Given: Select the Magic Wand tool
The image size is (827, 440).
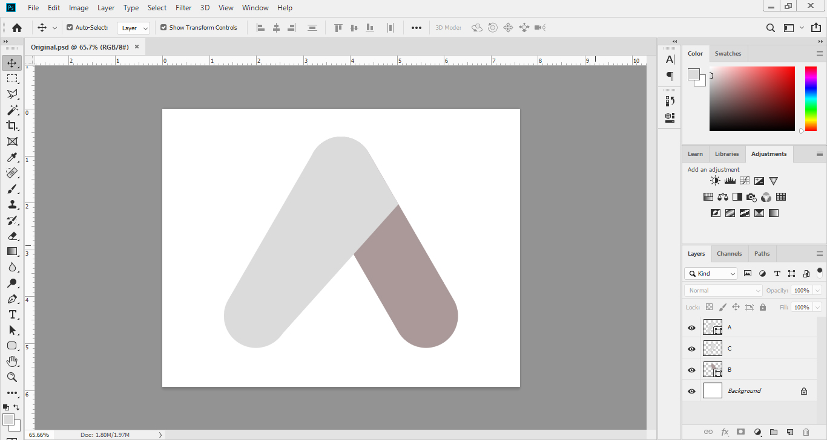Looking at the screenshot, I should (x=12, y=110).
